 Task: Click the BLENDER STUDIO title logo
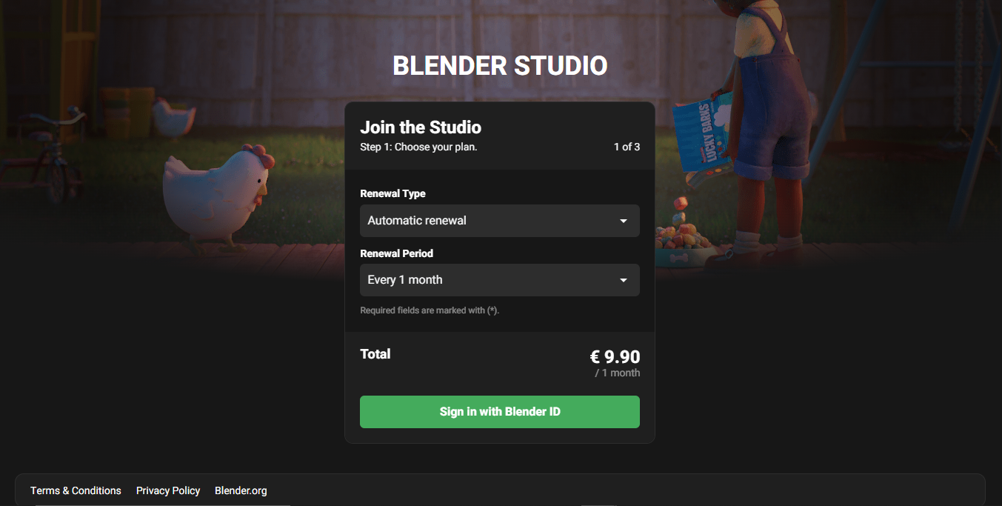point(500,66)
